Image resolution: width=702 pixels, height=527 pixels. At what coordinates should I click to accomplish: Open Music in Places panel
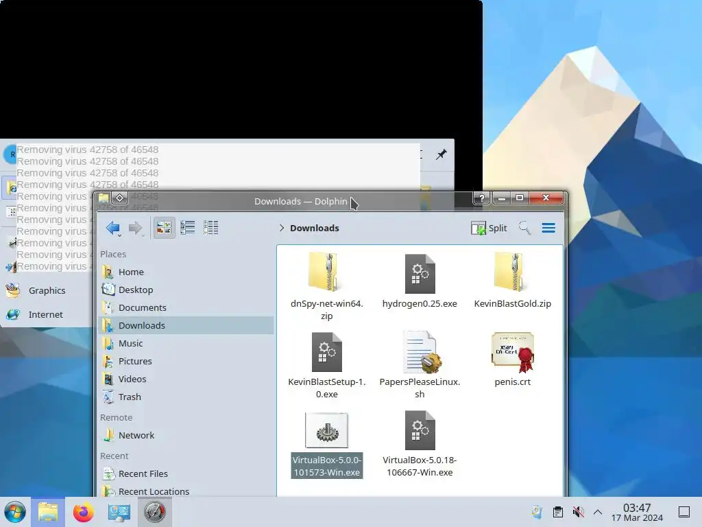click(x=186, y=343)
